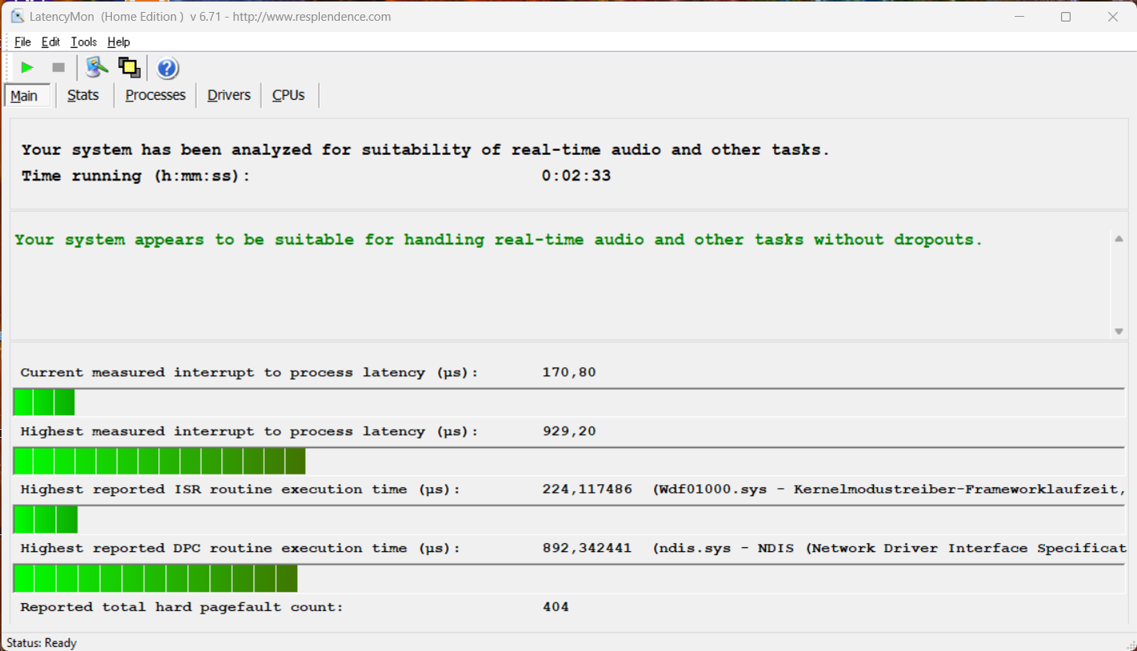Click the highest DPC routine execution time bar
This screenshot has width=1137, height=651.
coord(156,578)
